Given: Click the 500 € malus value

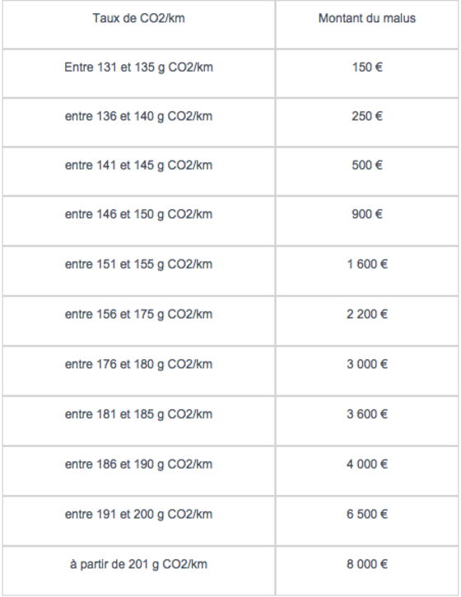Looking at the screenshot, I should pos(367,166).
